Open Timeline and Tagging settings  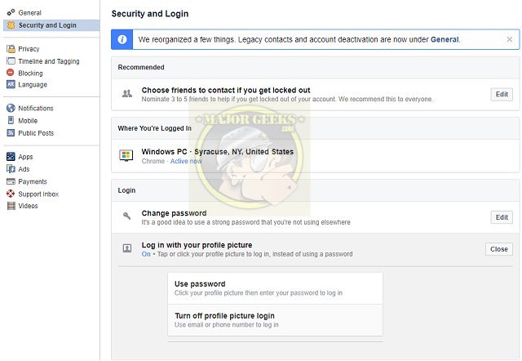click(x=49, y=61)
